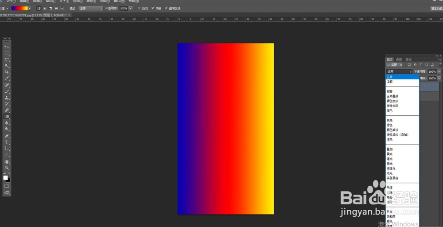The height and width of the screenshot is (227, 443).
Task: Toggle Quick Mask mode icon
Action: [7, 186]
